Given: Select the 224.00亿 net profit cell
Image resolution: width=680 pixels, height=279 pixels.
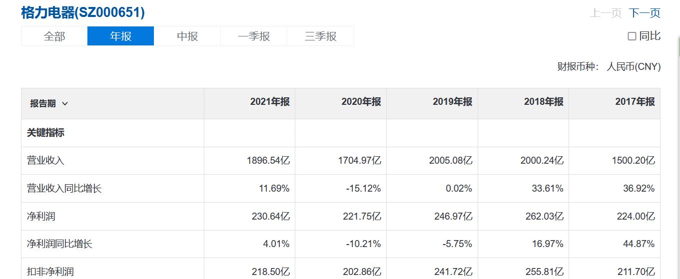Looking at the screenshot, I should (615, 217).
